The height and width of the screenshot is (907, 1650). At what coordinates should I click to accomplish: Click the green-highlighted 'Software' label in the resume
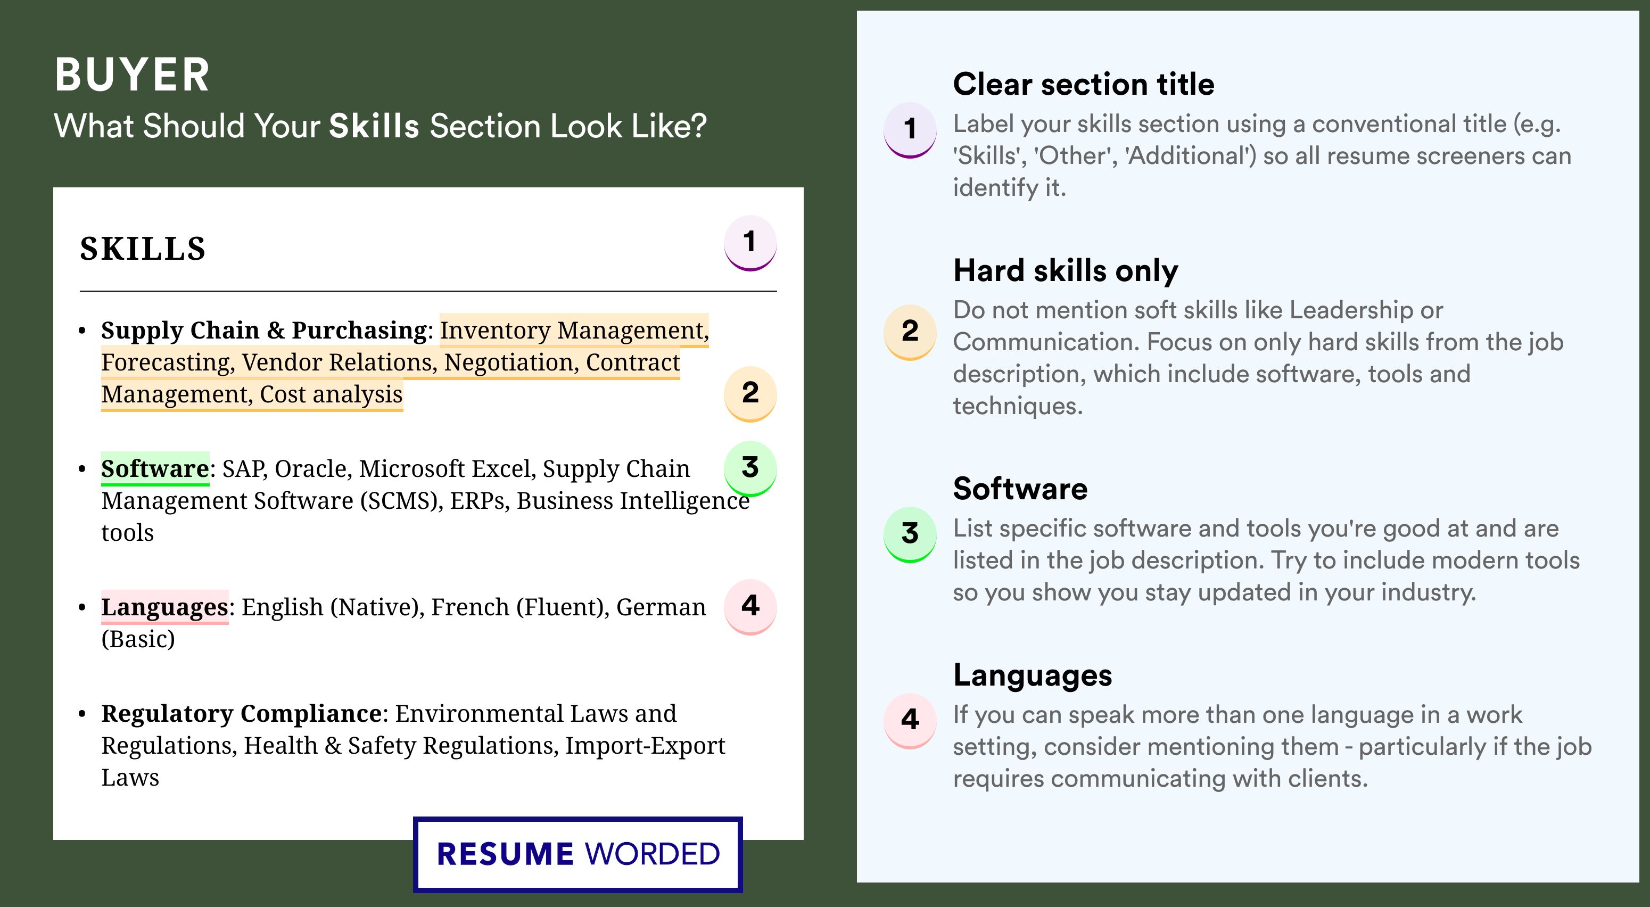[155, 468]
